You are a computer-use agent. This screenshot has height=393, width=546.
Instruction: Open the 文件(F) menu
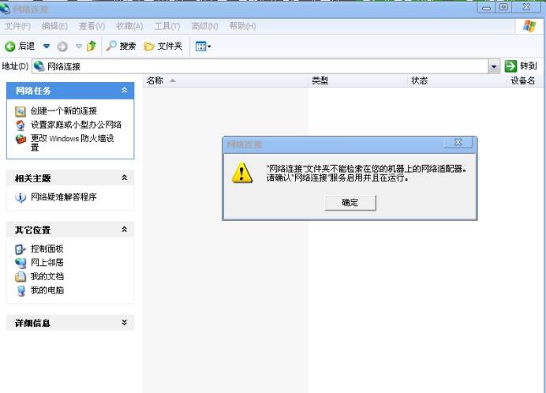tap(17, 26)
